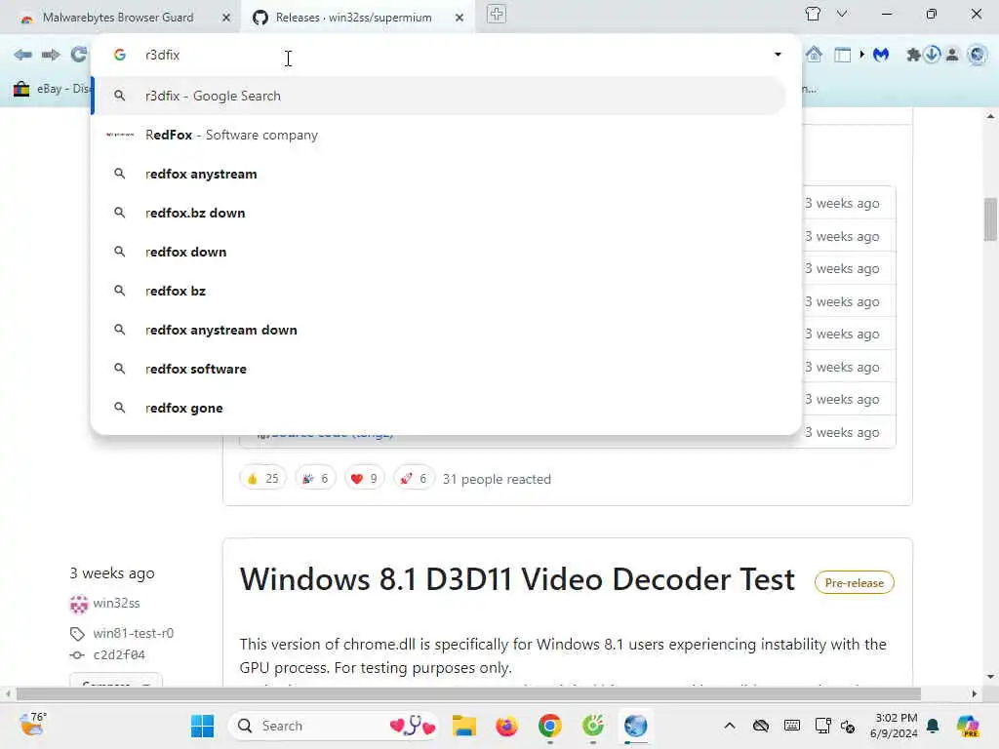Open the Copilot preview icon in taskbar

click(x=968, y=726)
